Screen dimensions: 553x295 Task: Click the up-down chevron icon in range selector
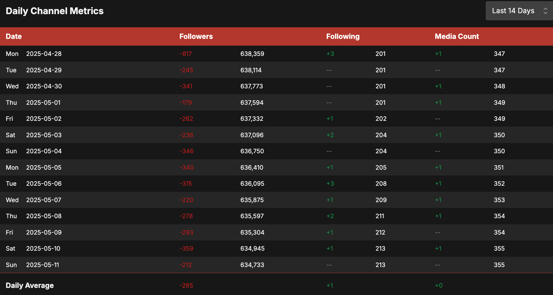(x=545, y=11)
